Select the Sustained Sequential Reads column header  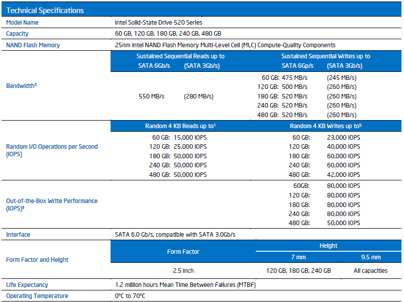(x=181, y=56)
